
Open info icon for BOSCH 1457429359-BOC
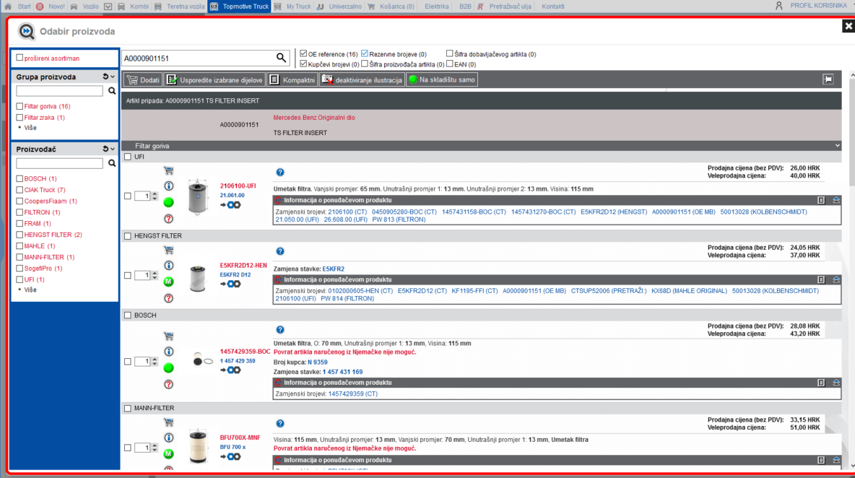pos(168,352)
